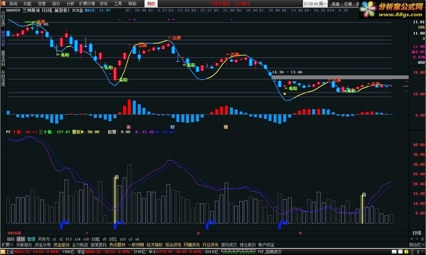Open the 帐户资金 tab

pyautogui.click(x=266, y=245)
